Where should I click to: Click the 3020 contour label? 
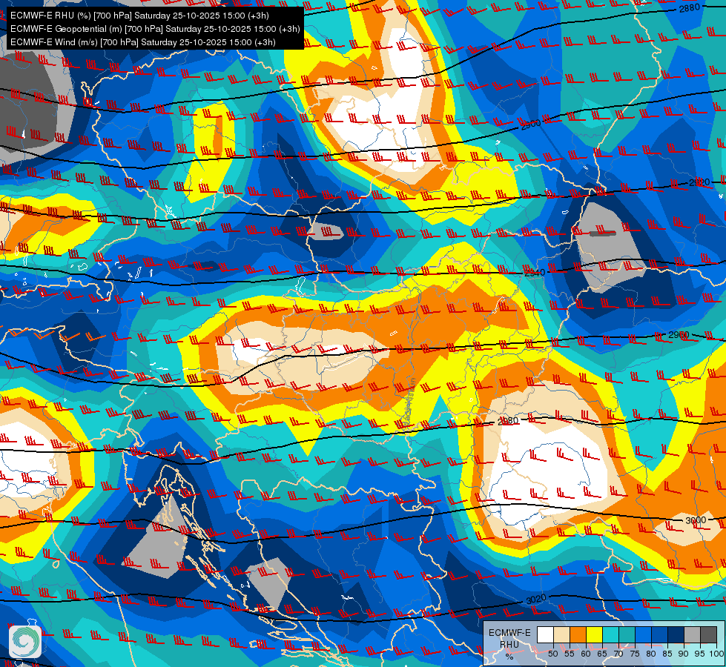536,600
